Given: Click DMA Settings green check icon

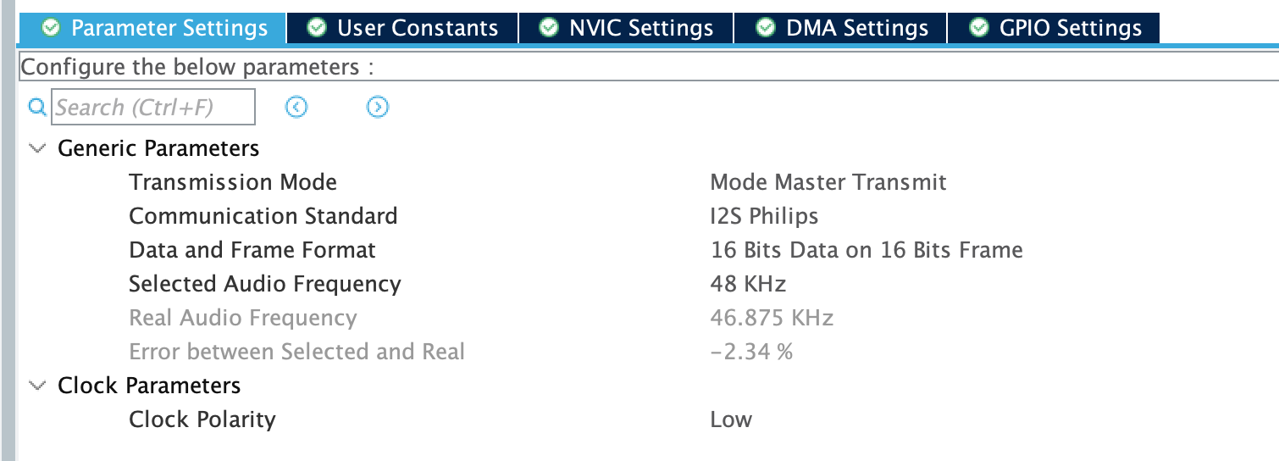Looking at the screenshot, I should pyautogui.click(x=766, y=28).
